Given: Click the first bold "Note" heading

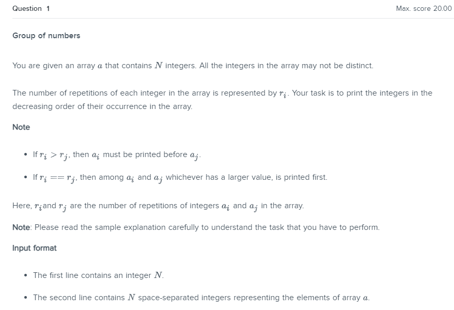Looking at the screenshot, I should tap(21, 127).
